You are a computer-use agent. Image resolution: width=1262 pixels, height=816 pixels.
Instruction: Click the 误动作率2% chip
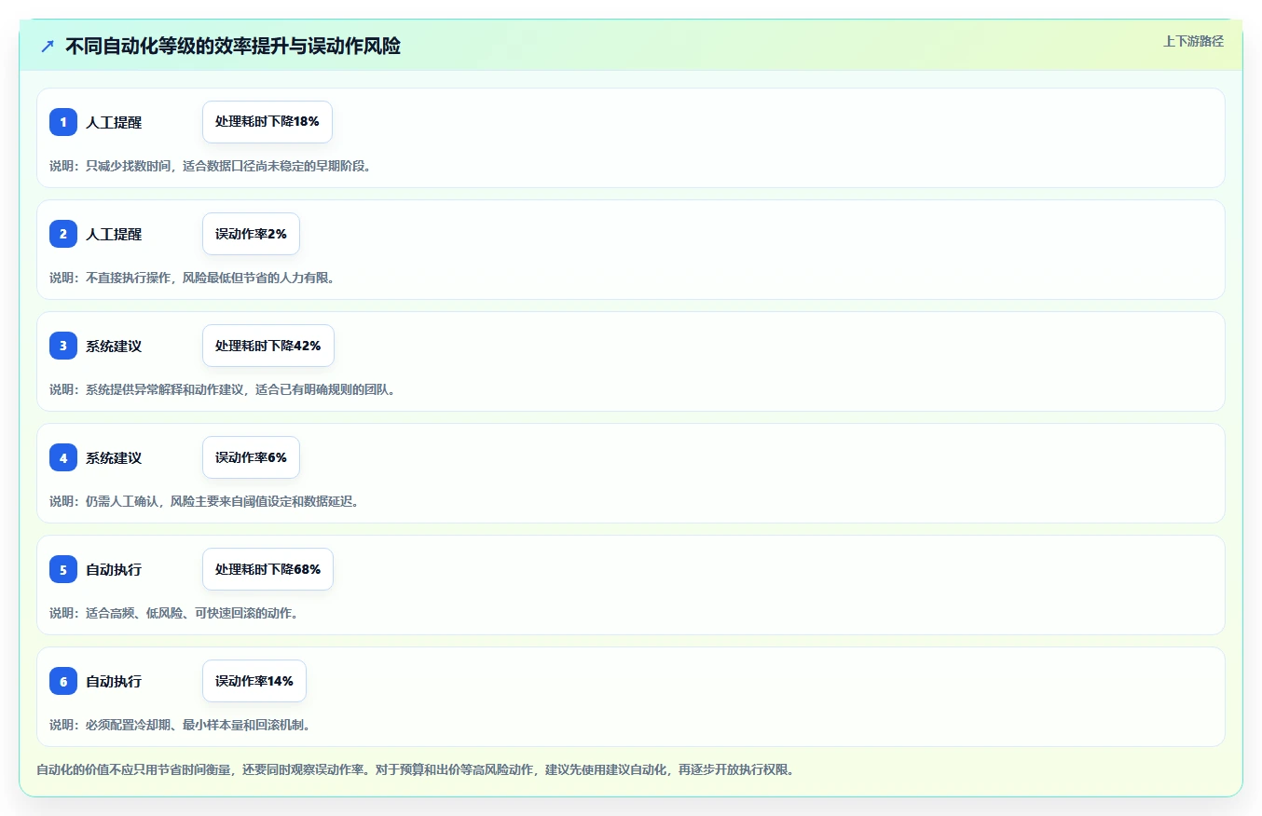[251, 234]
